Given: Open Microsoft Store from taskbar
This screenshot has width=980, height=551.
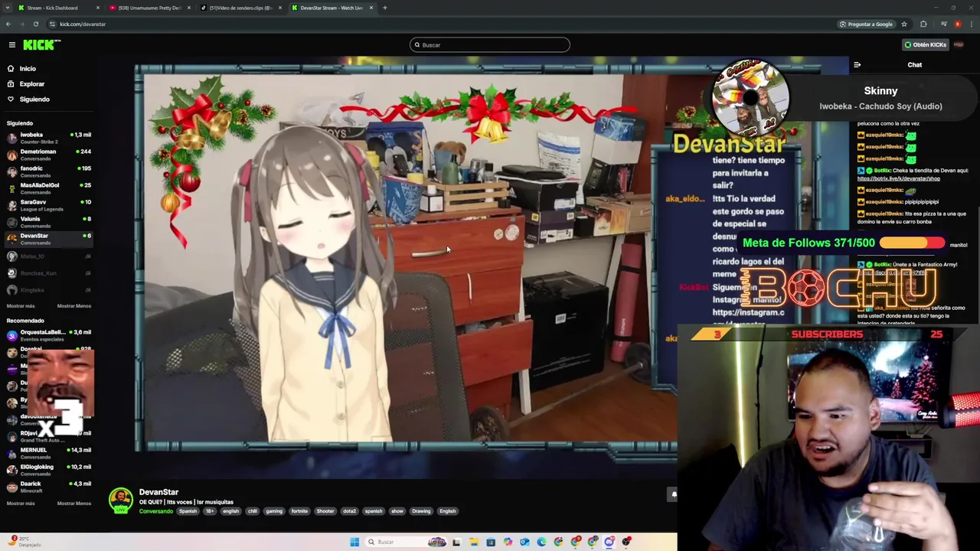Looking at the screenshot, I should pyautogui.click(x=491, y=542).
